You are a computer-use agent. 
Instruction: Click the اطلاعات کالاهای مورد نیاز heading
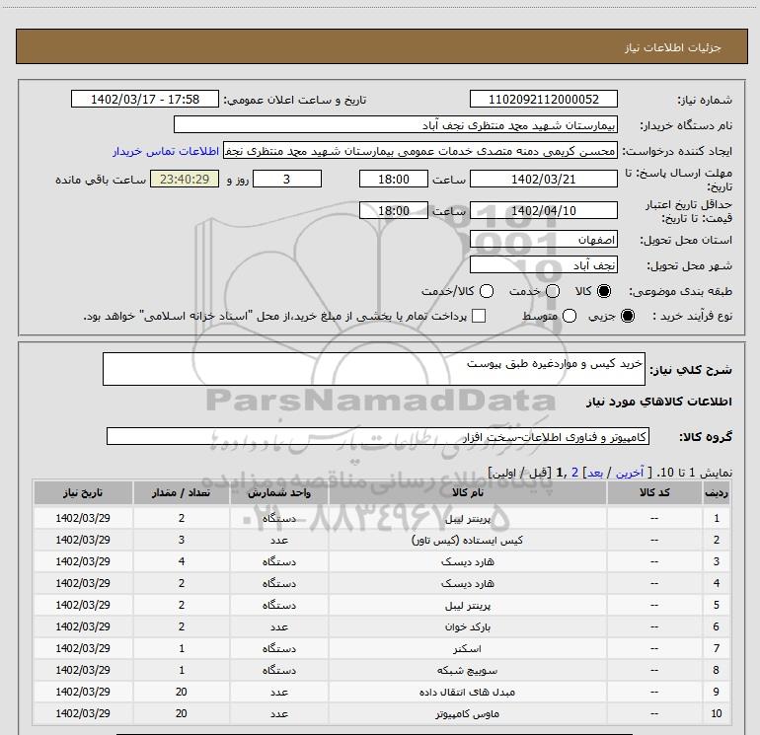pyautogui.click(x=658, y=402)
